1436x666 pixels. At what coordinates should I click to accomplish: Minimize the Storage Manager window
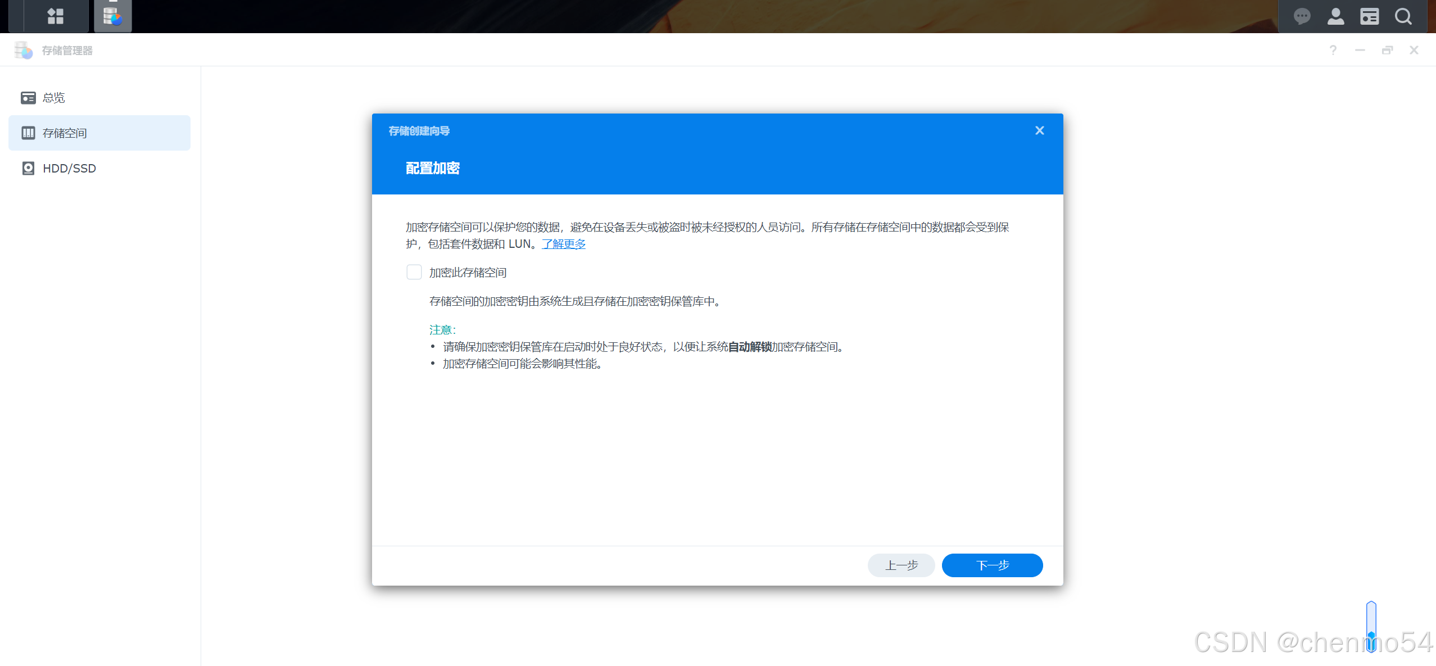1360,51
